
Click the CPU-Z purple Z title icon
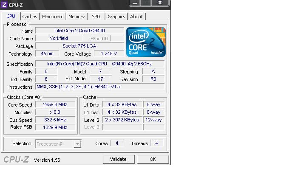point(4,5)
